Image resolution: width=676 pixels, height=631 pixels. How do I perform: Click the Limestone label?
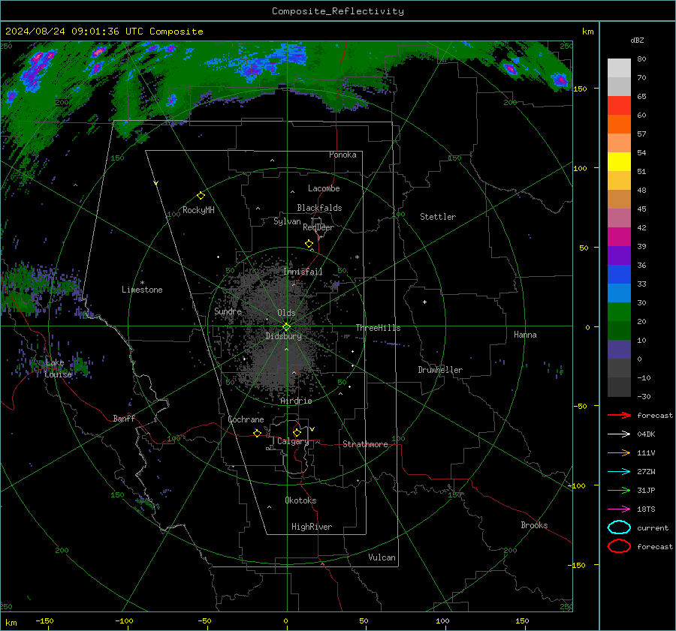[x=142, y=290]
